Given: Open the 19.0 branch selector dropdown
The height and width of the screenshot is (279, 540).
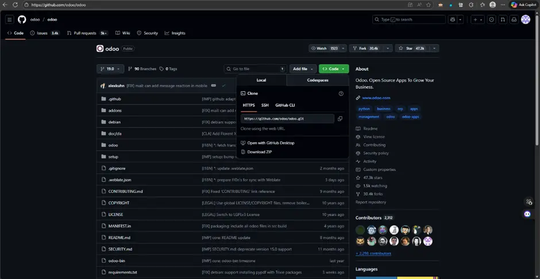Looking at the screenshot, I should 110,69.
